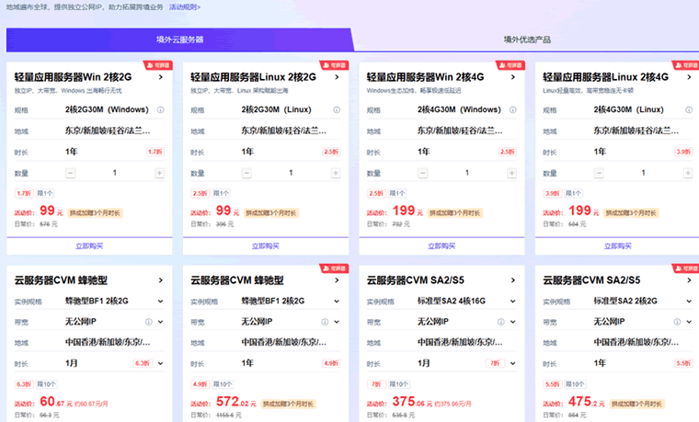
Task: Decrease quantity on Linux 2核4G card
Action: [x=599, y=173]
